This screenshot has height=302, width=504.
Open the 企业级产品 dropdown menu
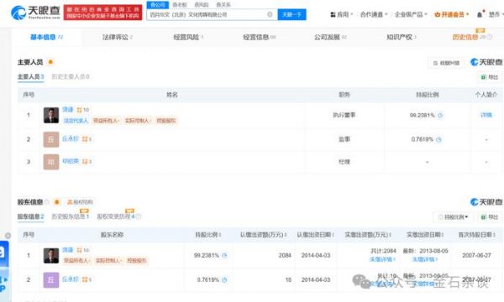click(x=411, y=14)
